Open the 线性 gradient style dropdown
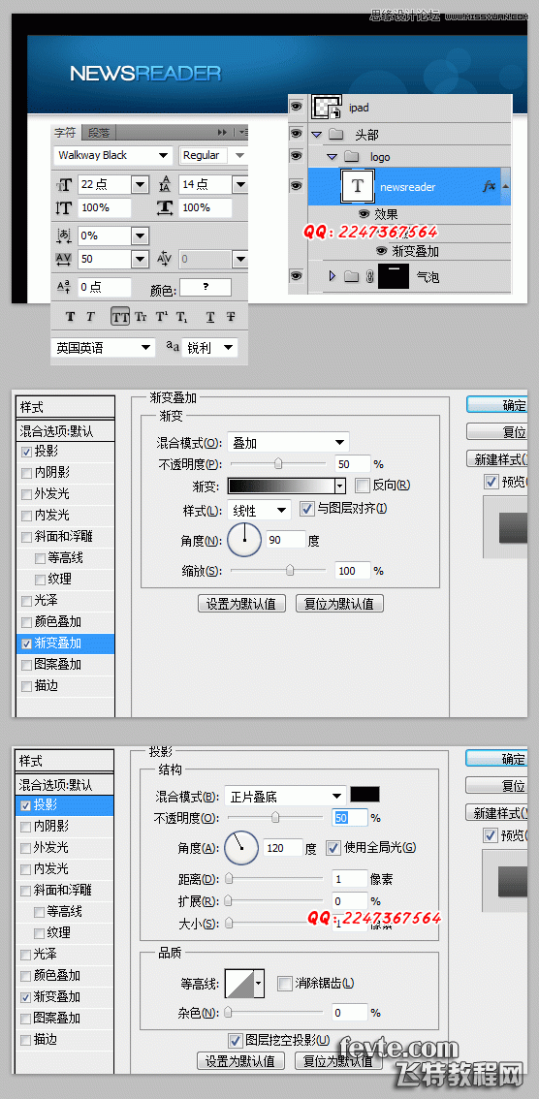539x1099 pixels. pos(259,510)
